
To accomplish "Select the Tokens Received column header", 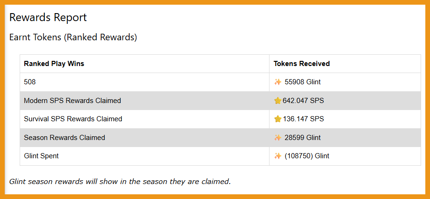I will click(301, 64).
